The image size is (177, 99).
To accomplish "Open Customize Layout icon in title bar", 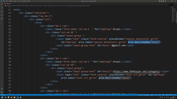I will point(166,1).
